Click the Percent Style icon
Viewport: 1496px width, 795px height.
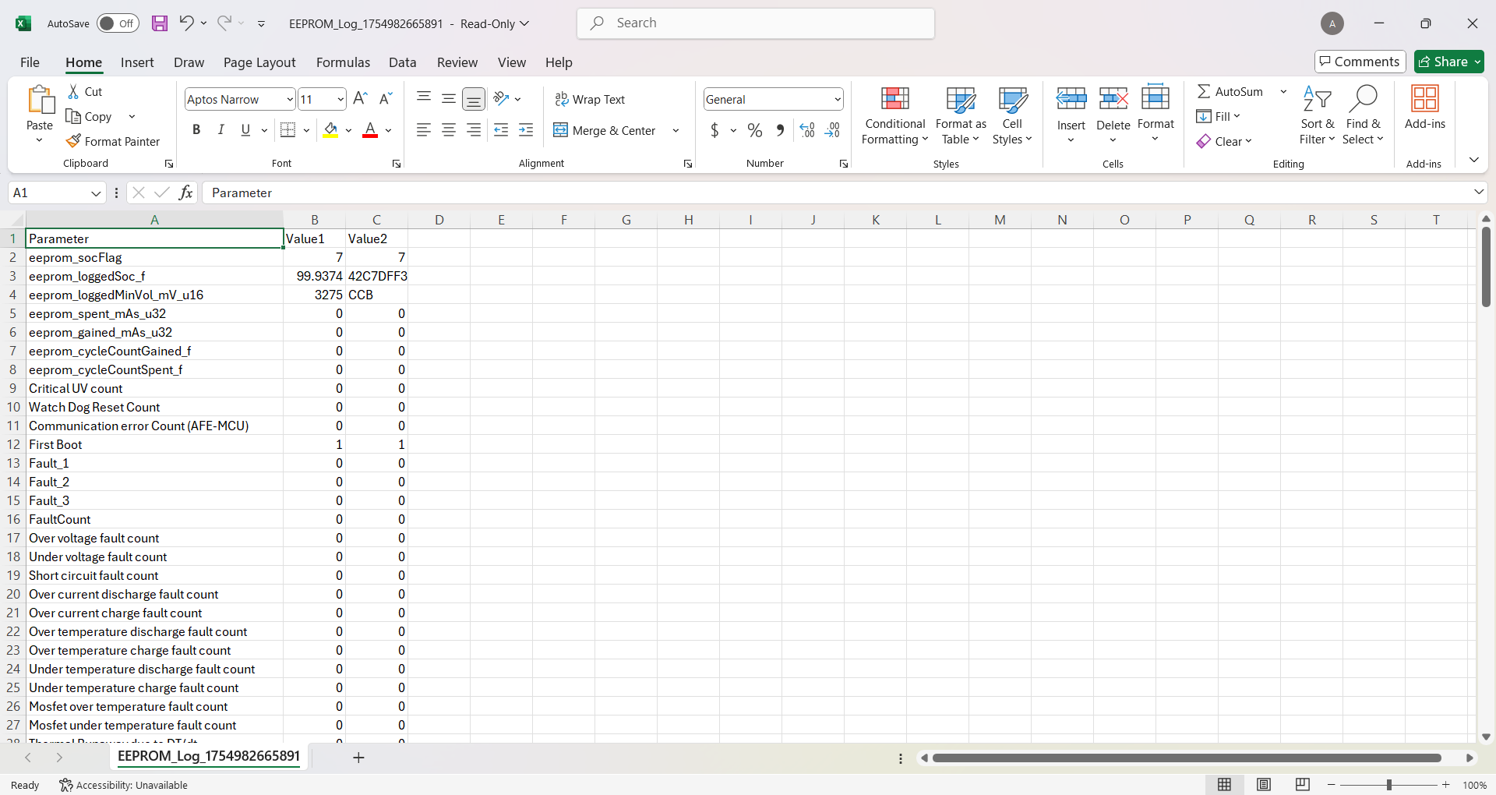[754, 130]
